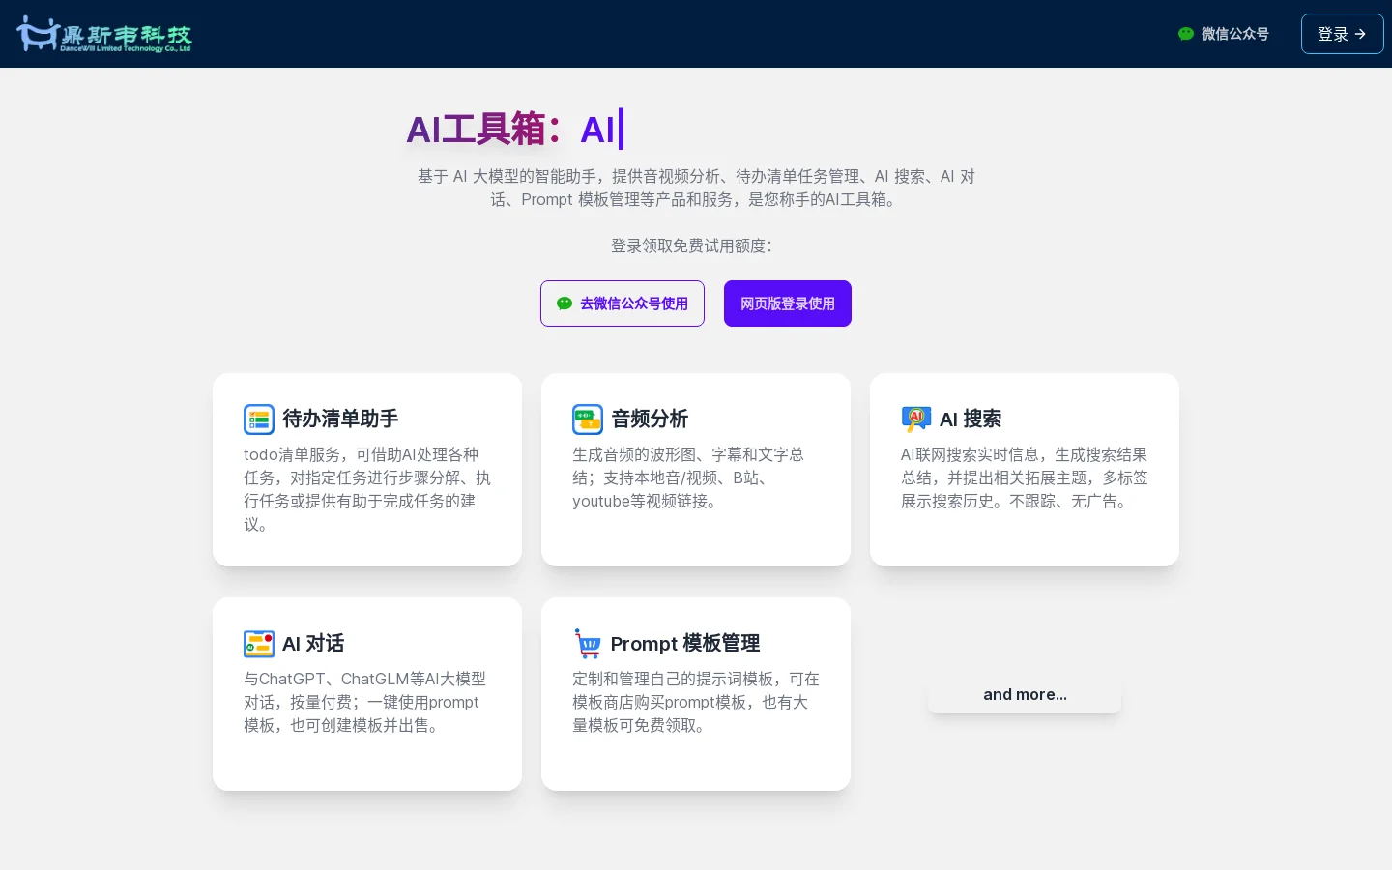
Task: Click the 音频分析 audio analysis icon
Action: click(588, 420)
